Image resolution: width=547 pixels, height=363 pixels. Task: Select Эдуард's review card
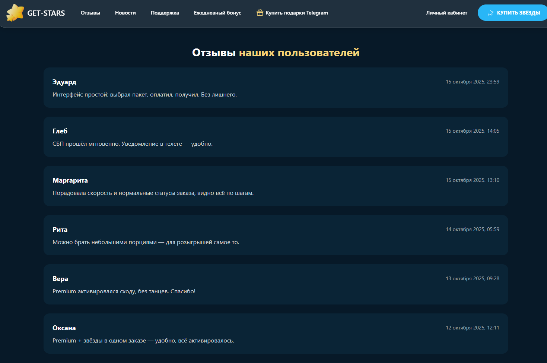tap(276, 88)
